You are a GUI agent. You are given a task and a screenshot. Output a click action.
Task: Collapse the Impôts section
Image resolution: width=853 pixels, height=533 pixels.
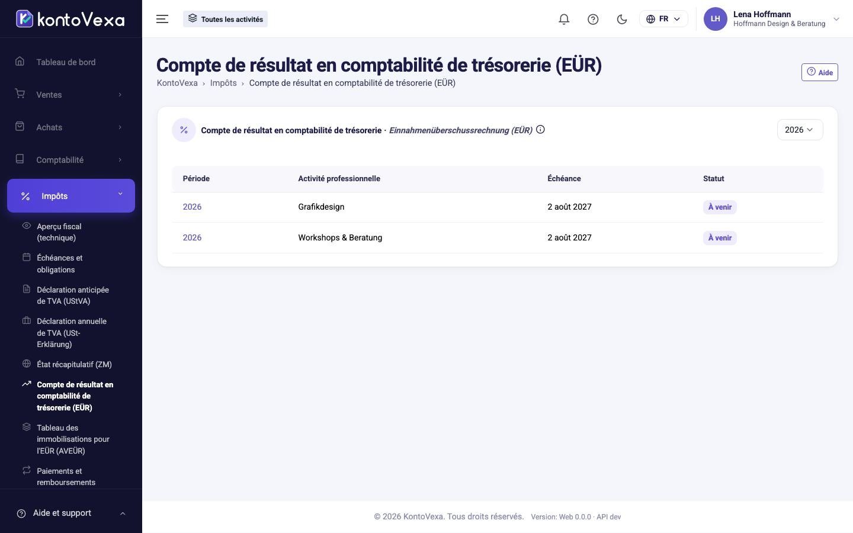point(71,195)
